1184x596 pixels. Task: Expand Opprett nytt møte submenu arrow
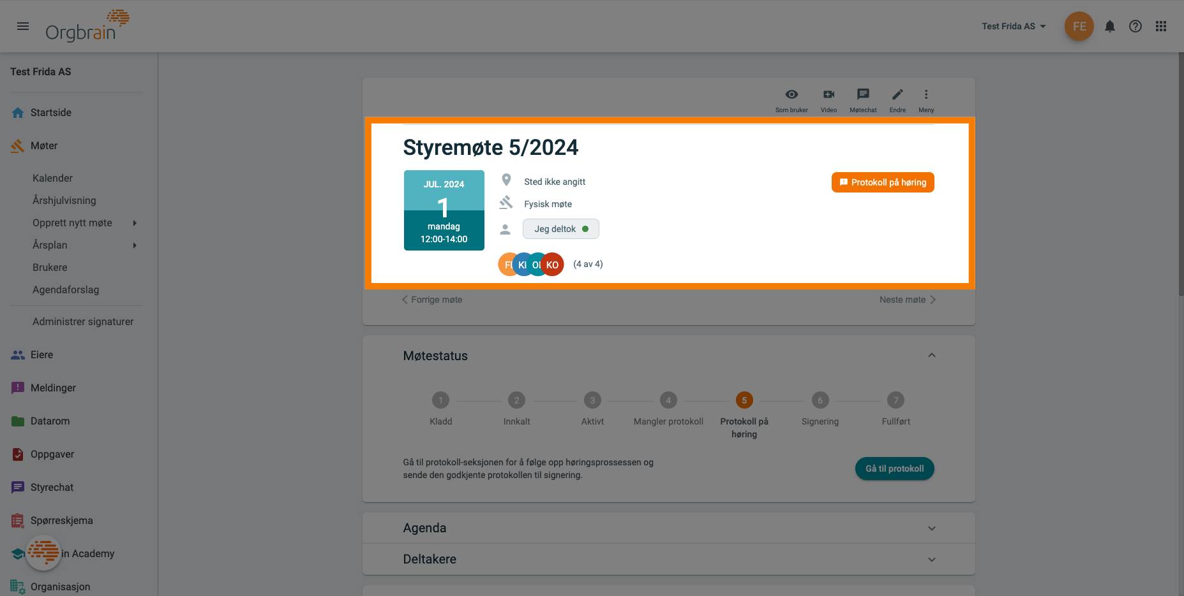tap(135, 223)
